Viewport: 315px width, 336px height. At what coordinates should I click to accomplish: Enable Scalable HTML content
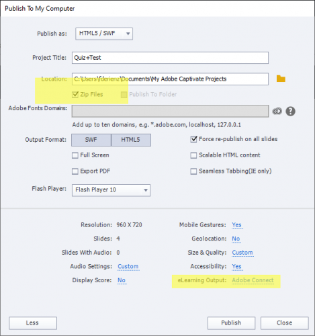[x=193, y=155]
